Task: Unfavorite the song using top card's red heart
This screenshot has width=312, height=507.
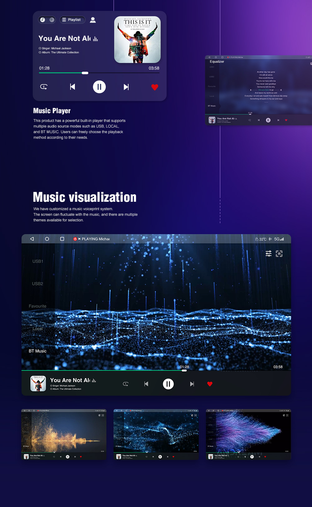Action: [155, 87]
